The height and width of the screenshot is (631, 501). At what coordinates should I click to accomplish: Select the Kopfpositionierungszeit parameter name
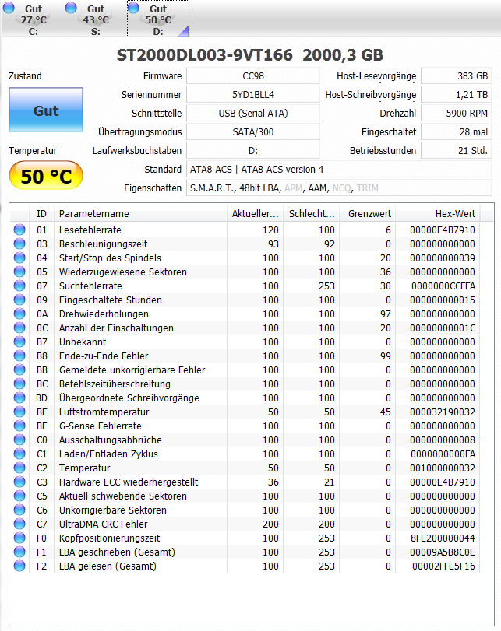(x=109, y=538)
